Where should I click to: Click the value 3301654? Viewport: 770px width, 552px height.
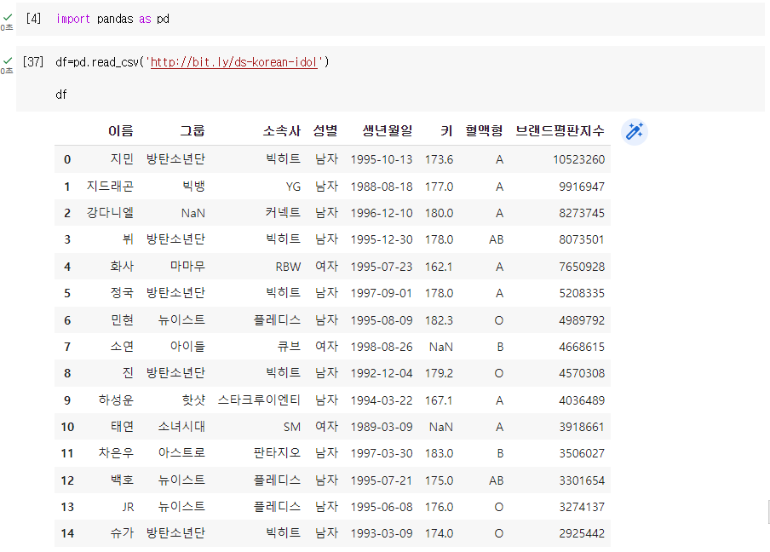(x=582, y=480)
